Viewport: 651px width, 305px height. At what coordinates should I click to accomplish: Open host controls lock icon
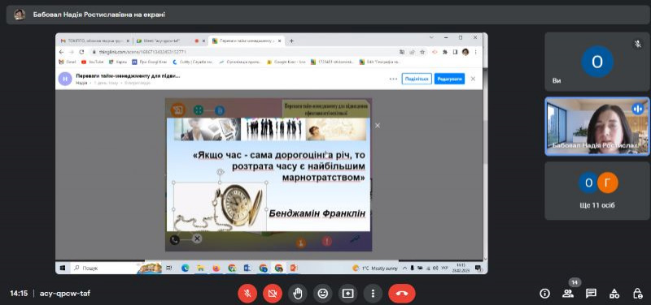(637, 294)
